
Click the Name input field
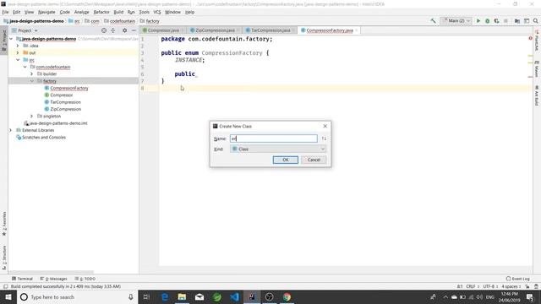tap(274, 138)
